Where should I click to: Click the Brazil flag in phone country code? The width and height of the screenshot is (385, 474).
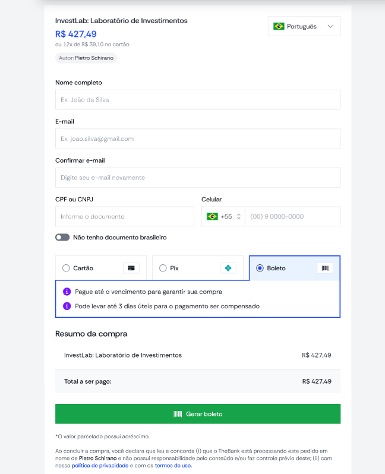212,216
